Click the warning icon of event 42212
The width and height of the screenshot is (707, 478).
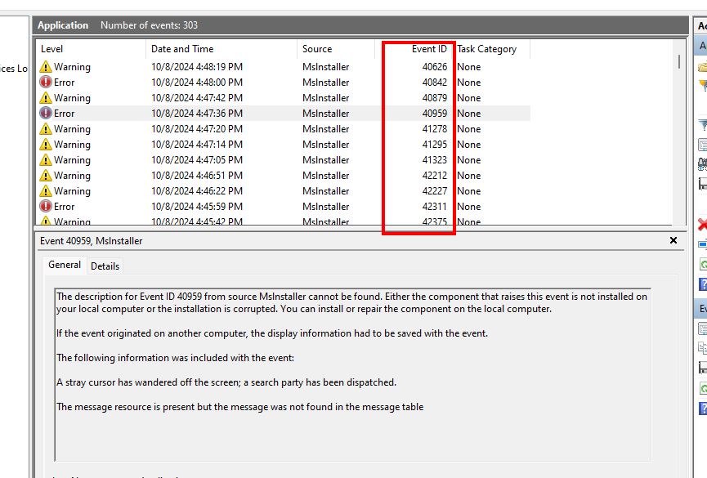click(46, 176)
